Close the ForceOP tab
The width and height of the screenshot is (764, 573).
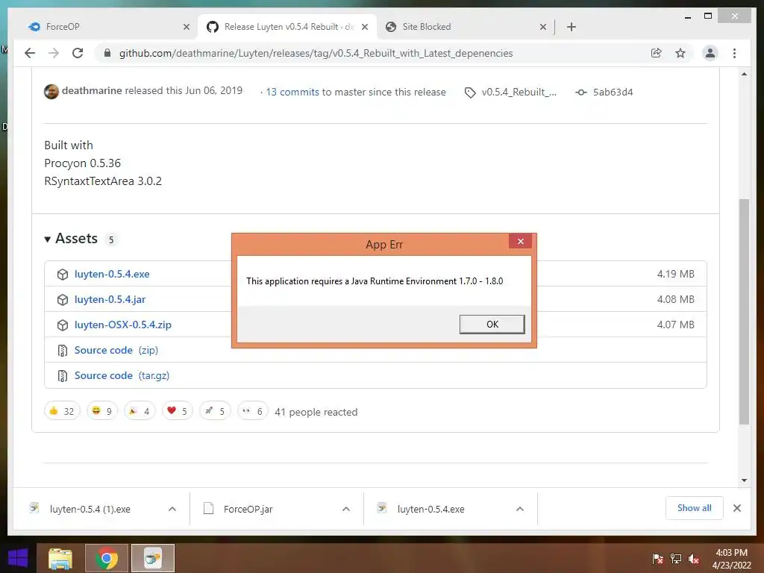tap(186, 27)
